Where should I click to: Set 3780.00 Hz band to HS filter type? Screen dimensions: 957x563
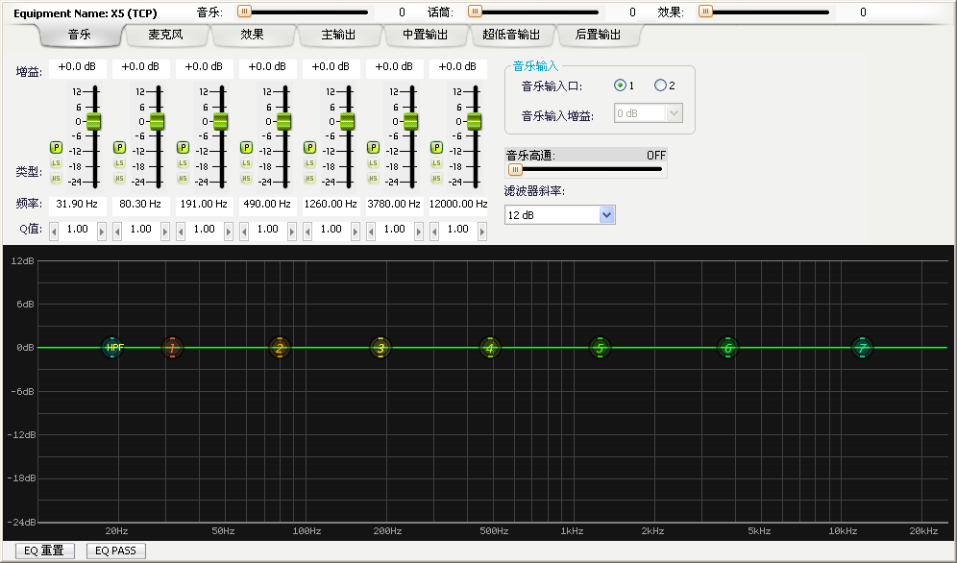374,178
